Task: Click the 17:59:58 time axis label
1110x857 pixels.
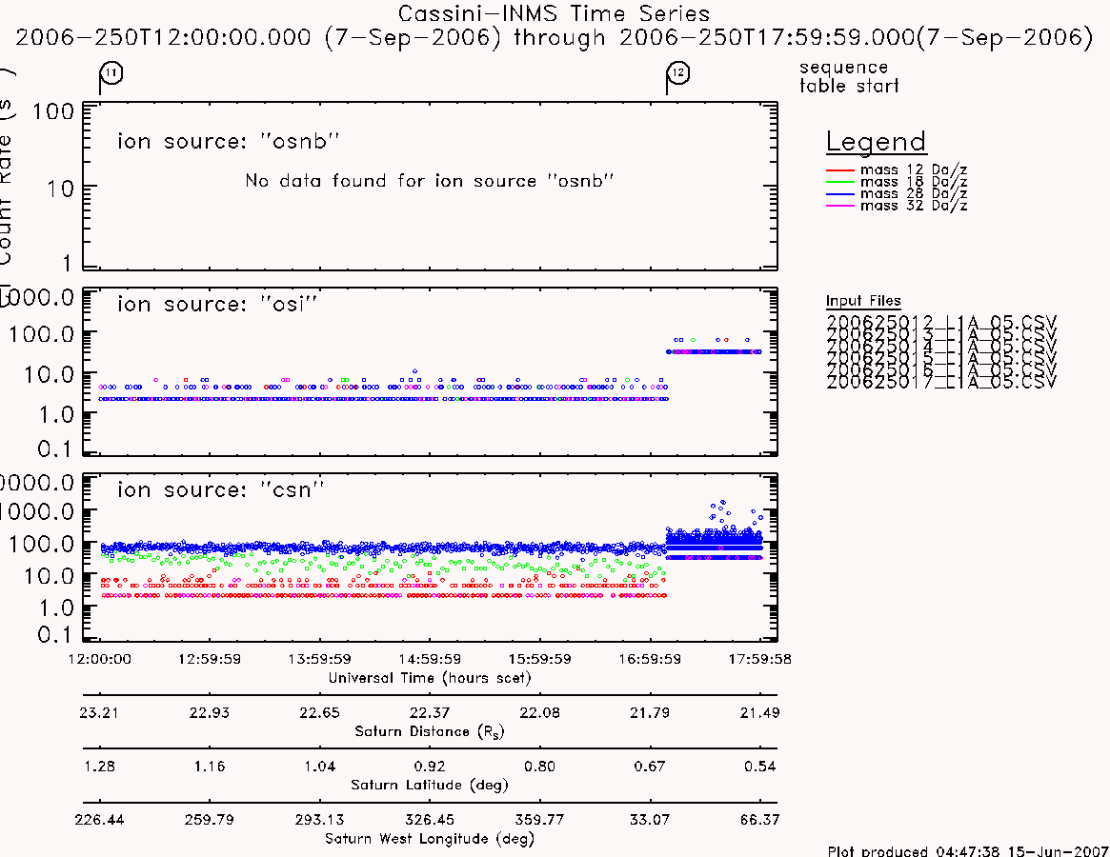Action: click(x=759, y=659)
